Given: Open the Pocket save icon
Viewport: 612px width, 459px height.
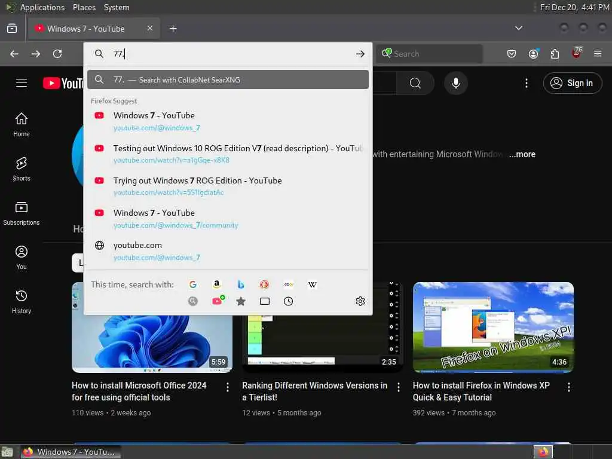Looking at the screenshot, I should point(512,54).
